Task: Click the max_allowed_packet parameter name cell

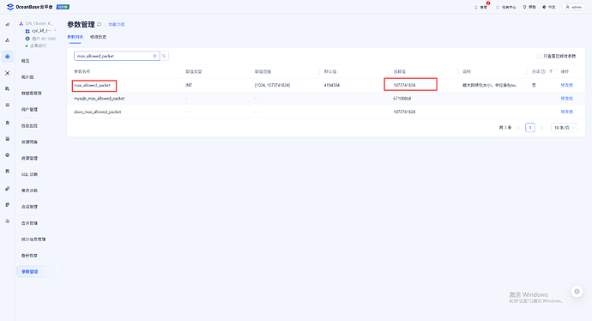Action: [x=93, y=85]
